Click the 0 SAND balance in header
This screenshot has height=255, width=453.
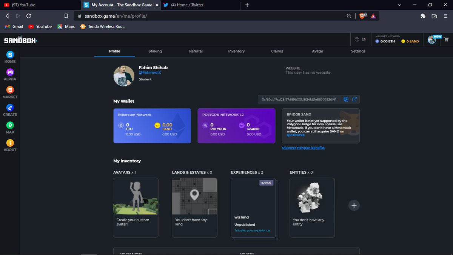click(410, 41)
